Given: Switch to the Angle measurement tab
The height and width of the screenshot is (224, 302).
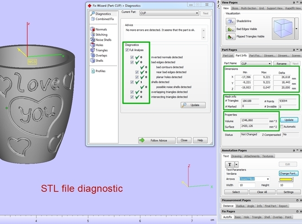Looking at the screenshot, I should 250,206.
